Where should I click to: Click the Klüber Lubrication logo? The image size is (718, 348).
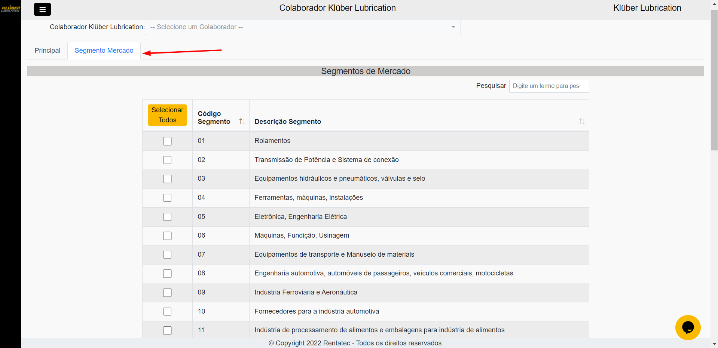(x=10, y=8)
